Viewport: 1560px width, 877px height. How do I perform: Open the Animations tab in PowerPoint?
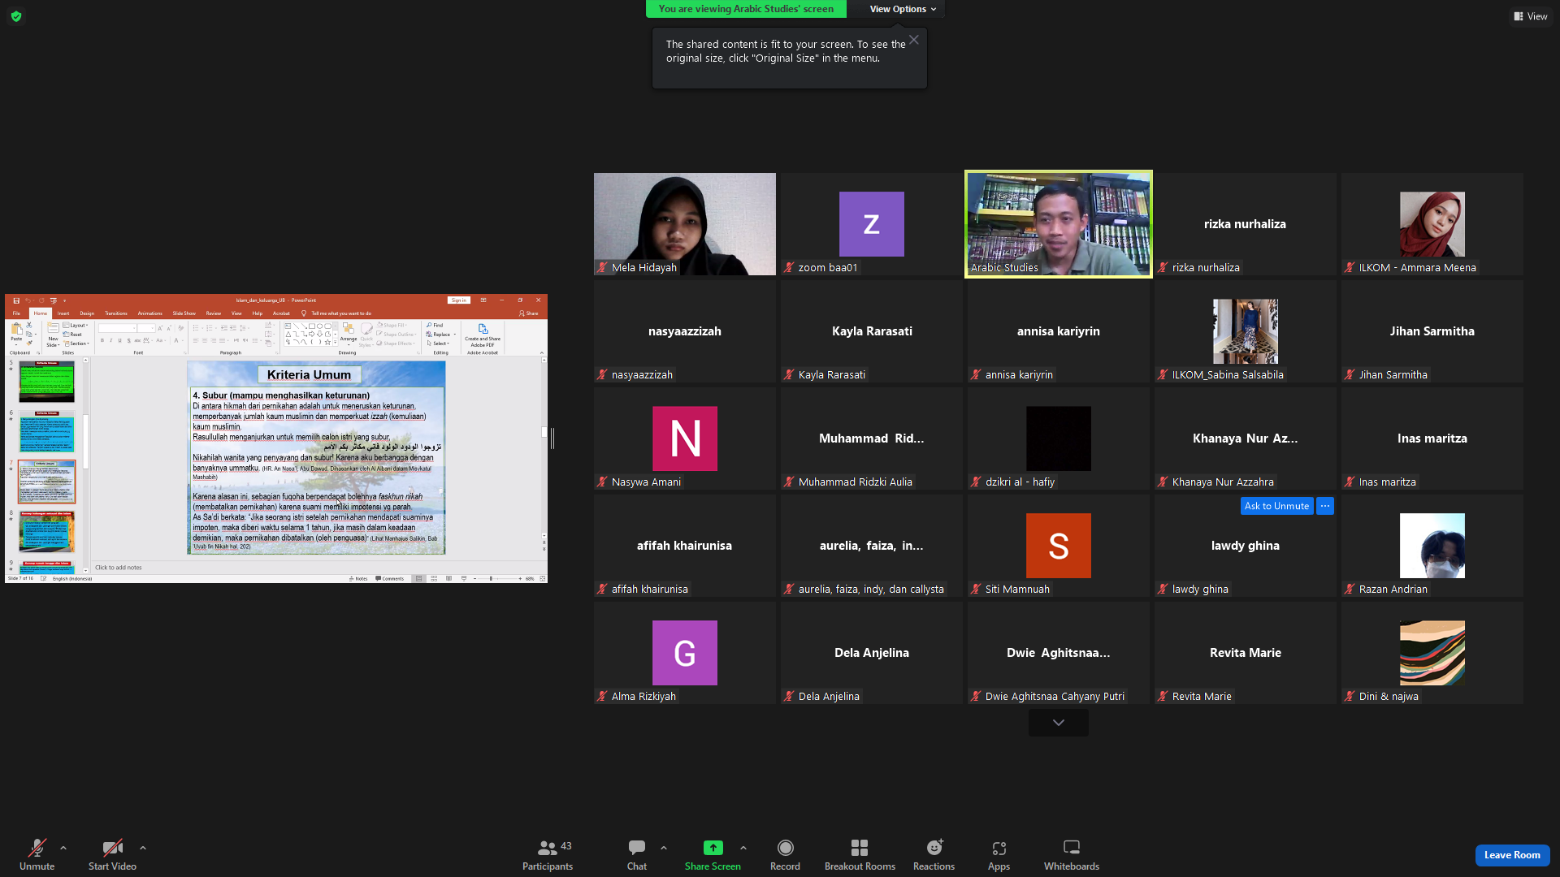[150, 313]
